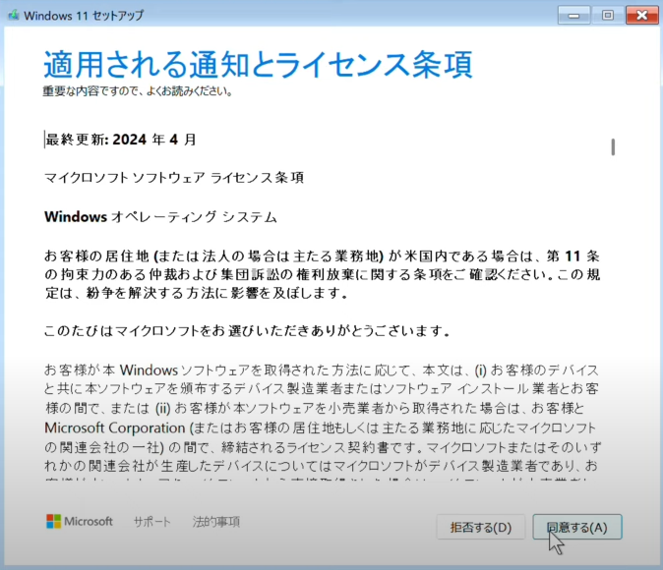Click the 同意する(A) accept button
This screenshot has height=570, width=663.
click(577, 527)
